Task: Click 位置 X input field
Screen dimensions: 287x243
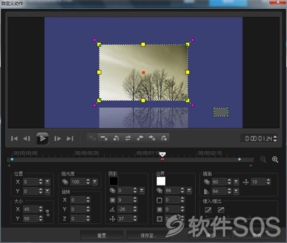Action: pos(31,182)
